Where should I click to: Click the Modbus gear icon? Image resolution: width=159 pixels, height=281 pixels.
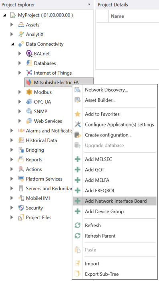click(29, 92)
